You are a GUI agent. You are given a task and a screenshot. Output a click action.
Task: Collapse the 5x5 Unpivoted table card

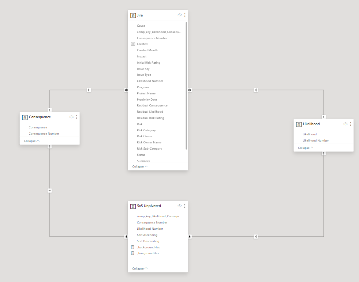tap(140, 268)
